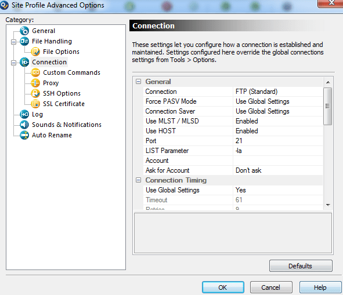Toggle the Use MLST / MLSD value
Image resolution: width=343 pixels, height=295 pixels.
[x=278, y=121]
